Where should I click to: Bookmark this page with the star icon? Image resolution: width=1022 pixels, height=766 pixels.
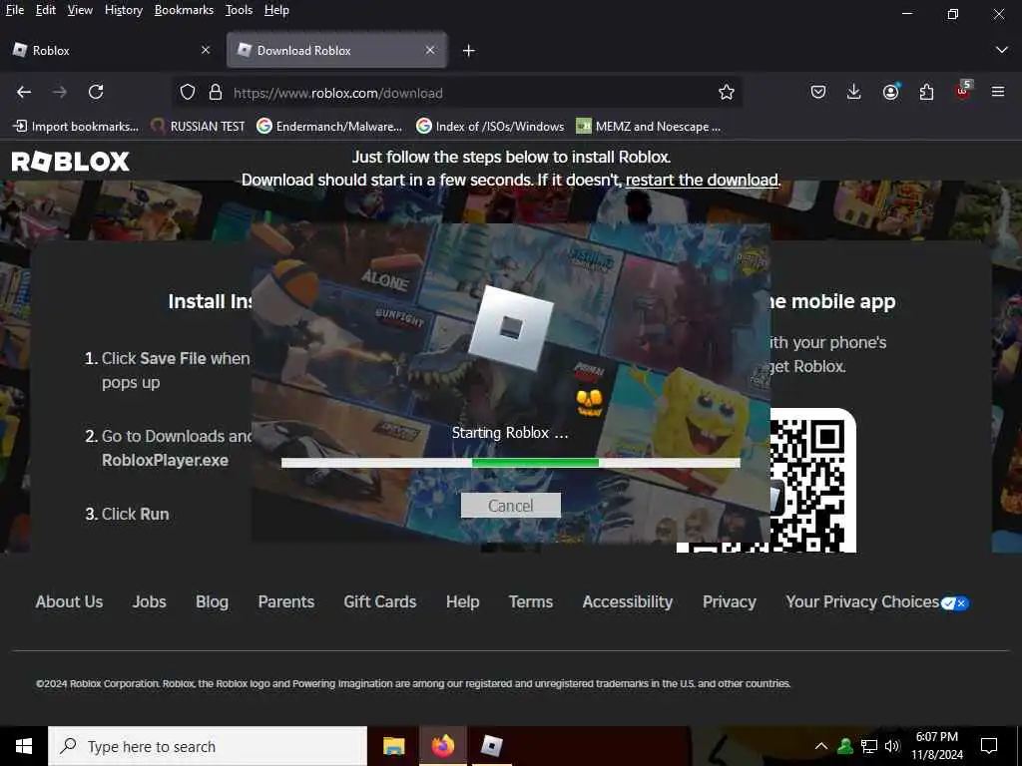pos(727,93)
